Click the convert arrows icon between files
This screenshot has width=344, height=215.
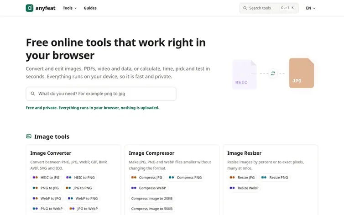[273, 73]
